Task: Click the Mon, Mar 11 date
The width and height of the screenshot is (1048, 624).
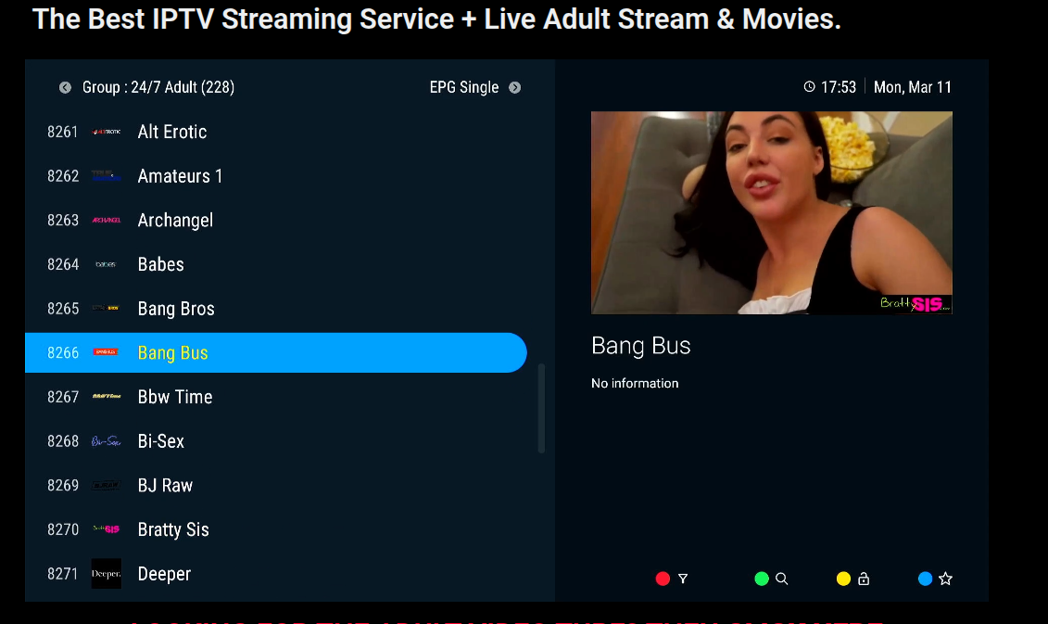Action: coord(913,87)
